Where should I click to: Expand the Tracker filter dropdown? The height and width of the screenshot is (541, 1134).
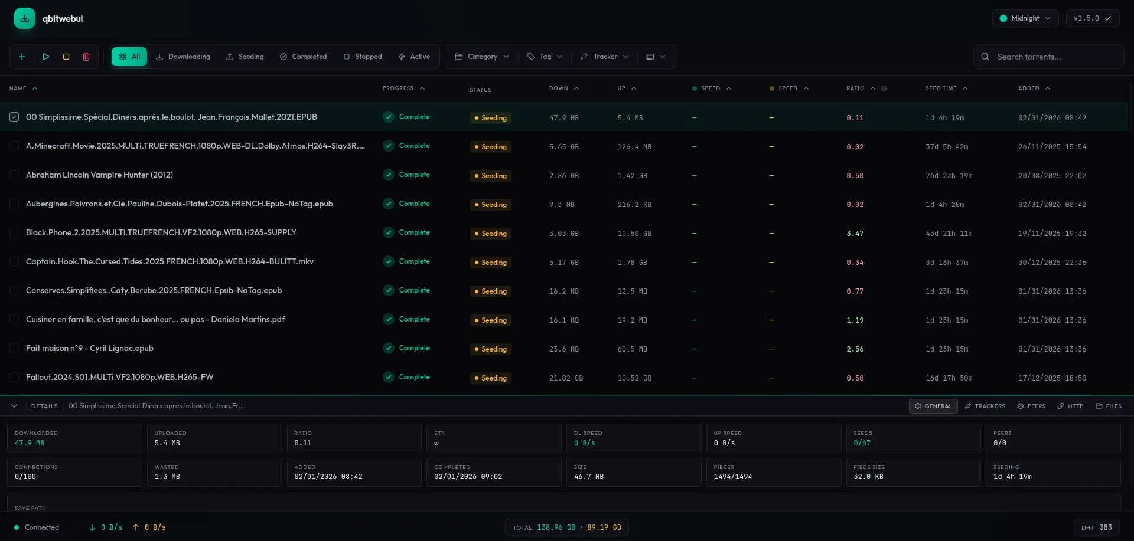604,57
